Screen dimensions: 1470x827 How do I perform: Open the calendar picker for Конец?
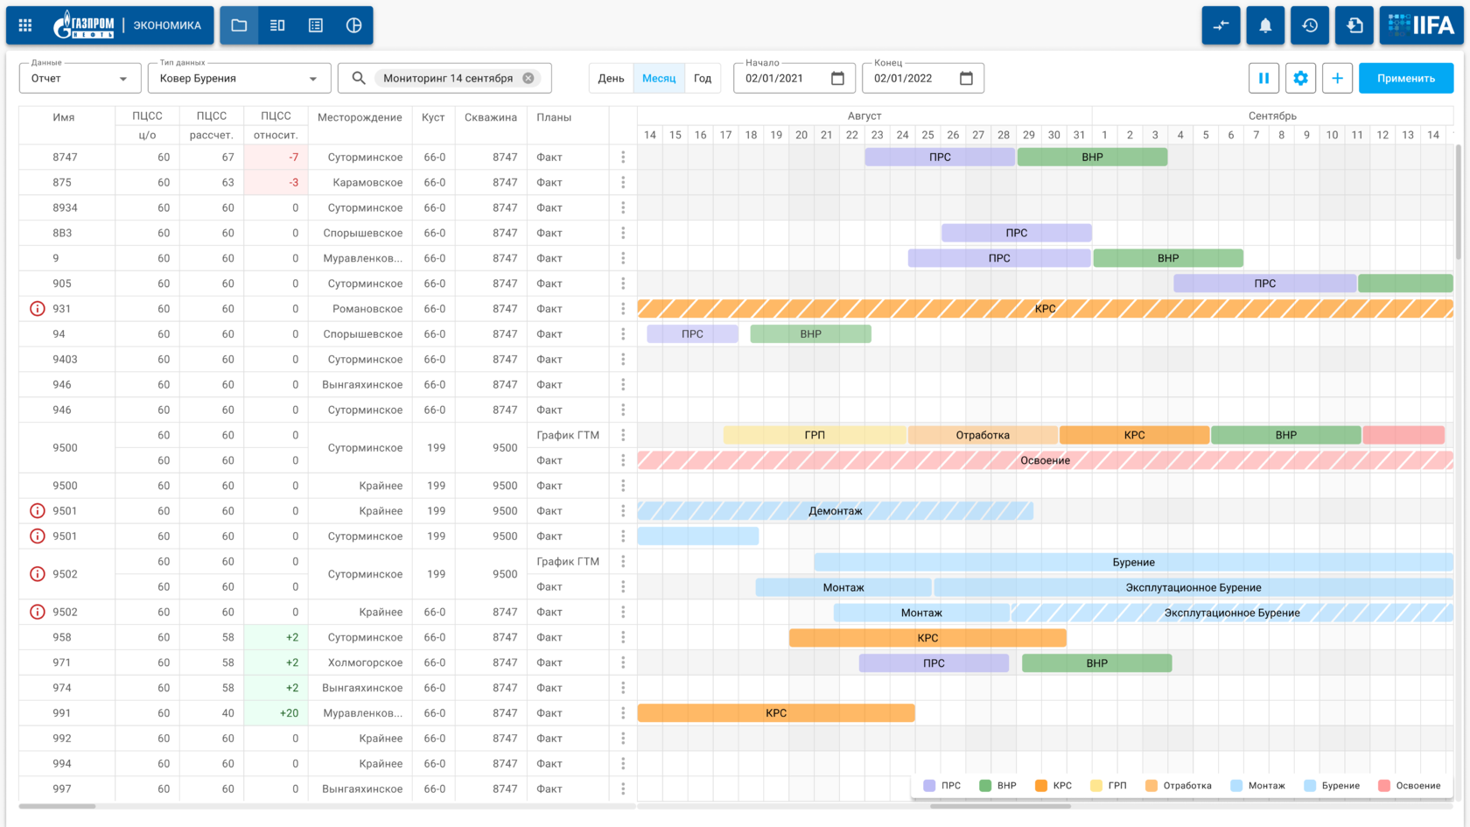pos(966,78)
